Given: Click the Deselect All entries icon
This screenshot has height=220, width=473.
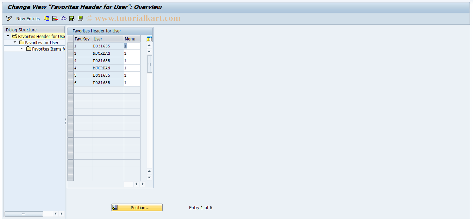Looking at the screenshot, I should coord(80,18).
